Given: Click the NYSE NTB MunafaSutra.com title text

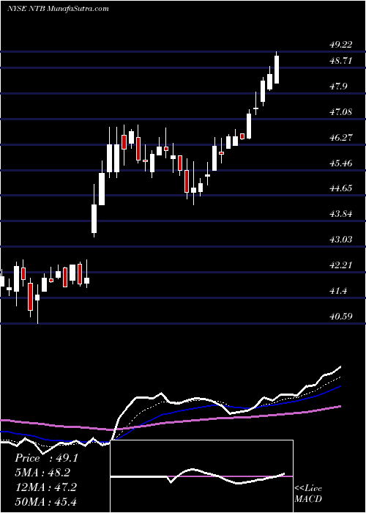Looking at the screenshot, I should click(x=58, y=9).
